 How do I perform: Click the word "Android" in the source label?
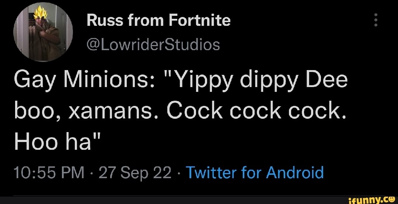pos(295,172)
